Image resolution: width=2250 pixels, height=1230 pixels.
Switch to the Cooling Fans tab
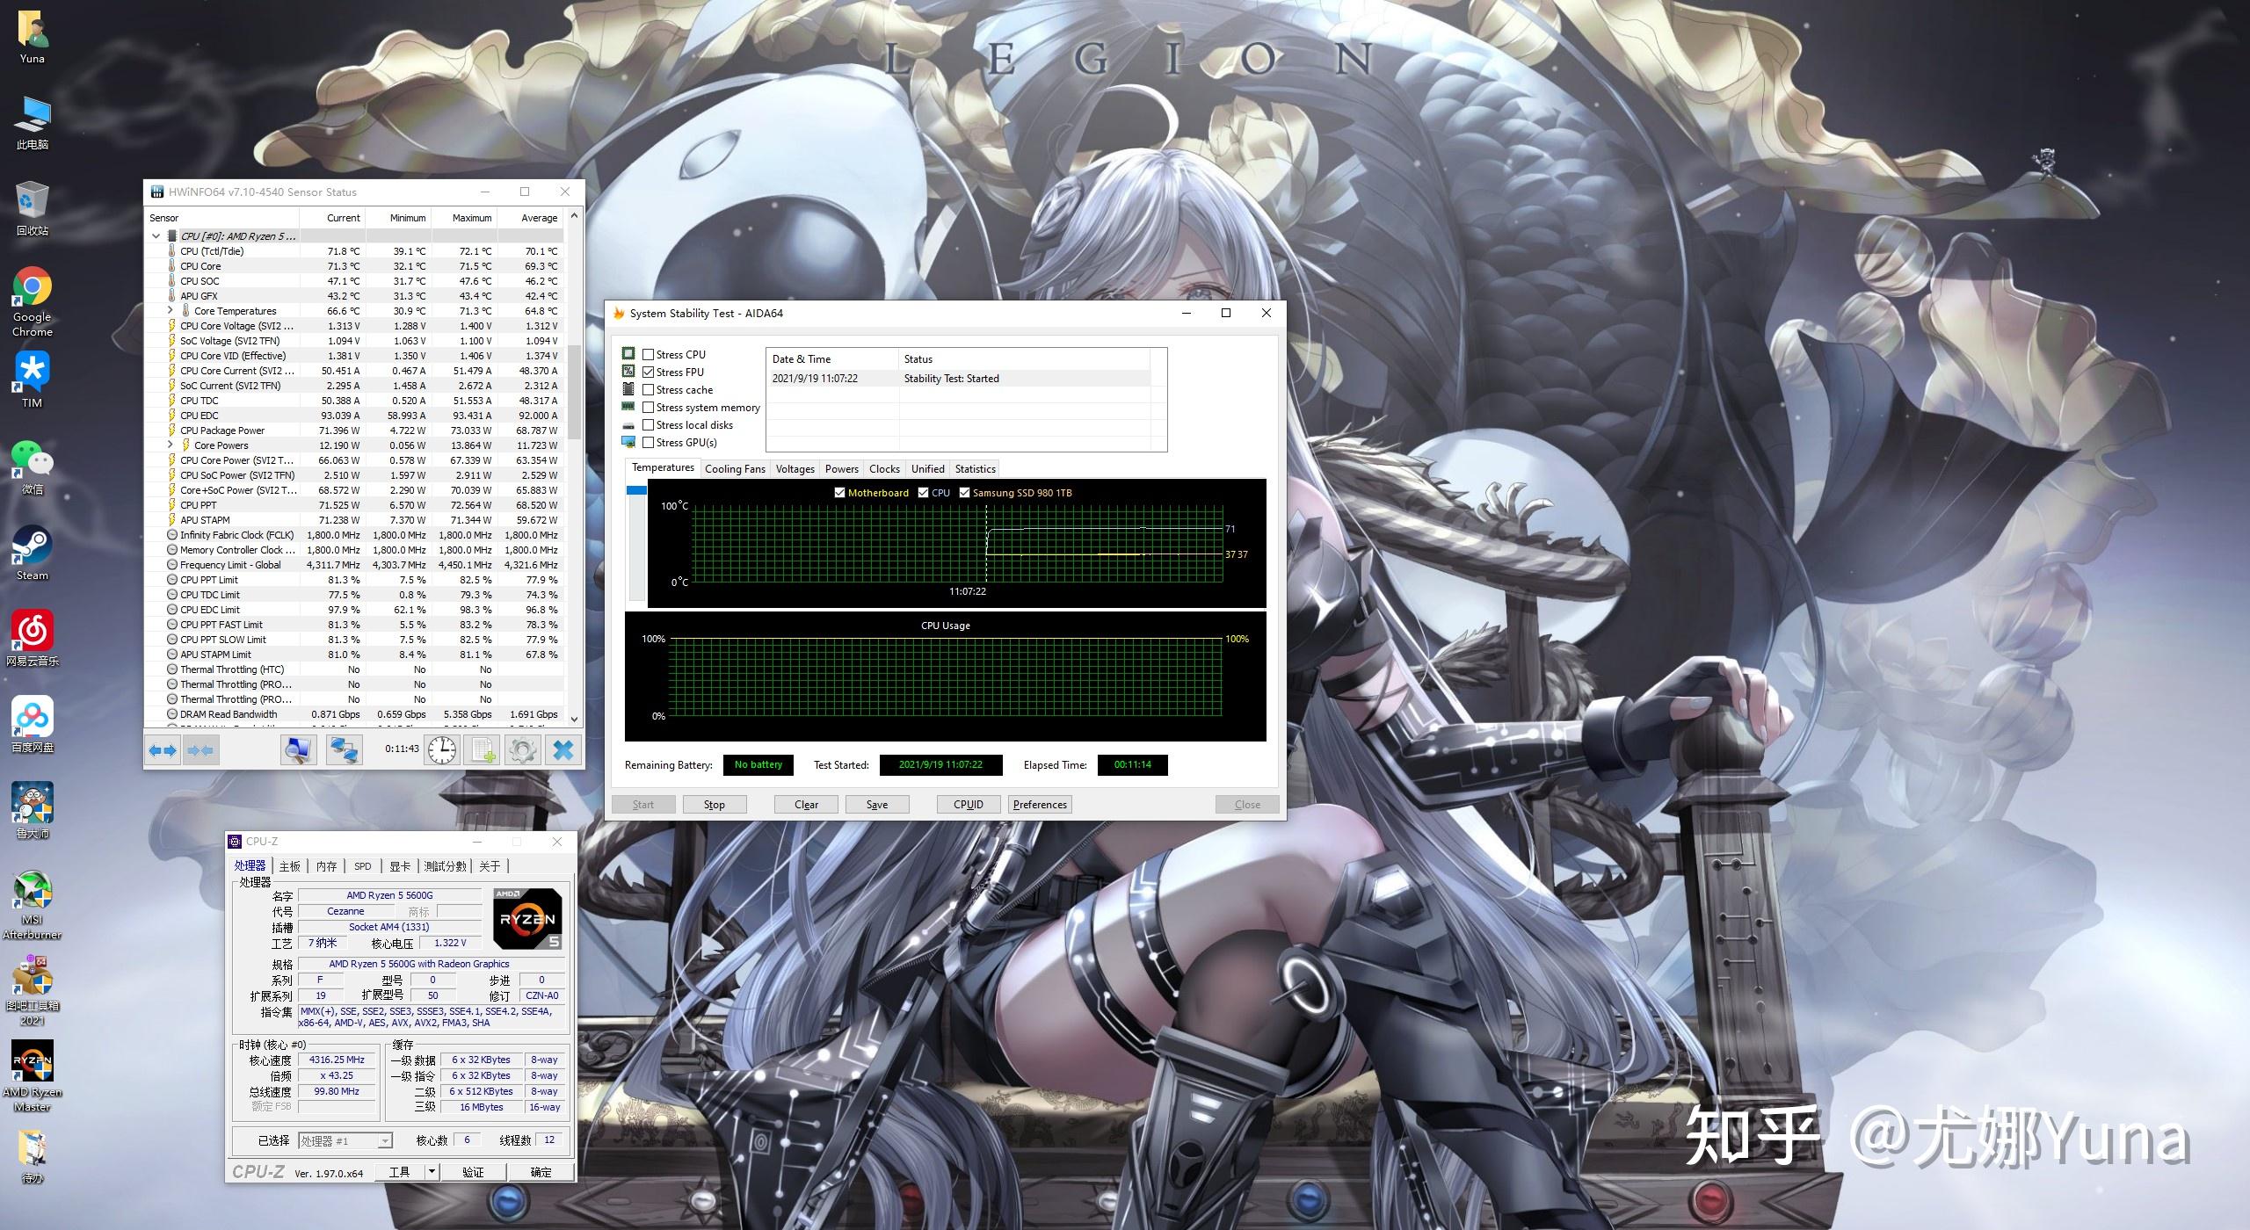pyautogui.click(x=735, y=468)
